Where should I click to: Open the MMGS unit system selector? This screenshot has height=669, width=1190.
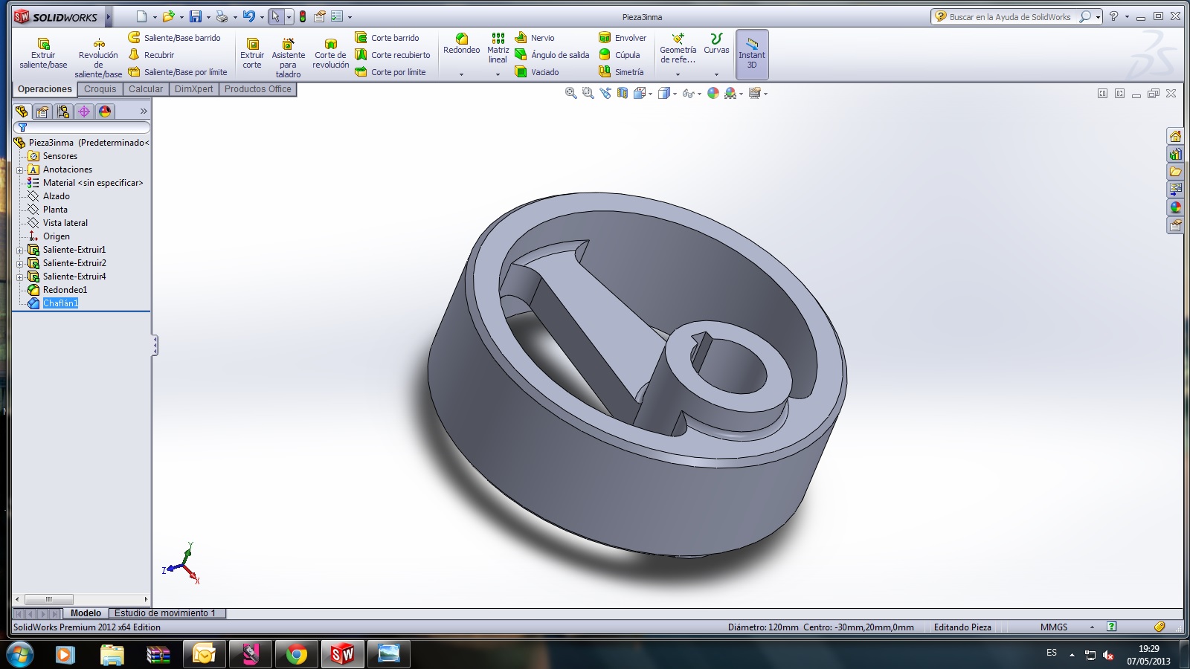[x=1054, y=627]
